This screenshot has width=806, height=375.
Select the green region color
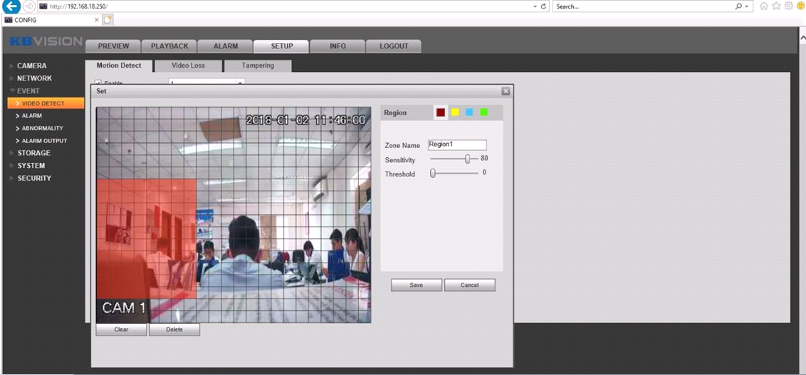click(x=483, y=112)
